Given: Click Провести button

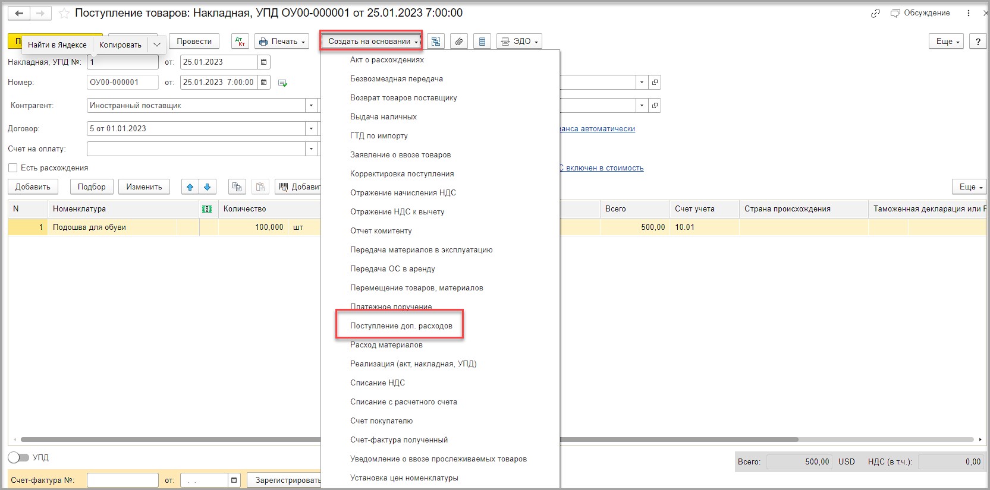Looking at the screenshot, I should [194, 41].
